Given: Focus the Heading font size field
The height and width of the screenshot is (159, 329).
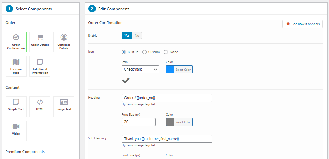Looking at the screenshot, I should [x=139, y=122].
